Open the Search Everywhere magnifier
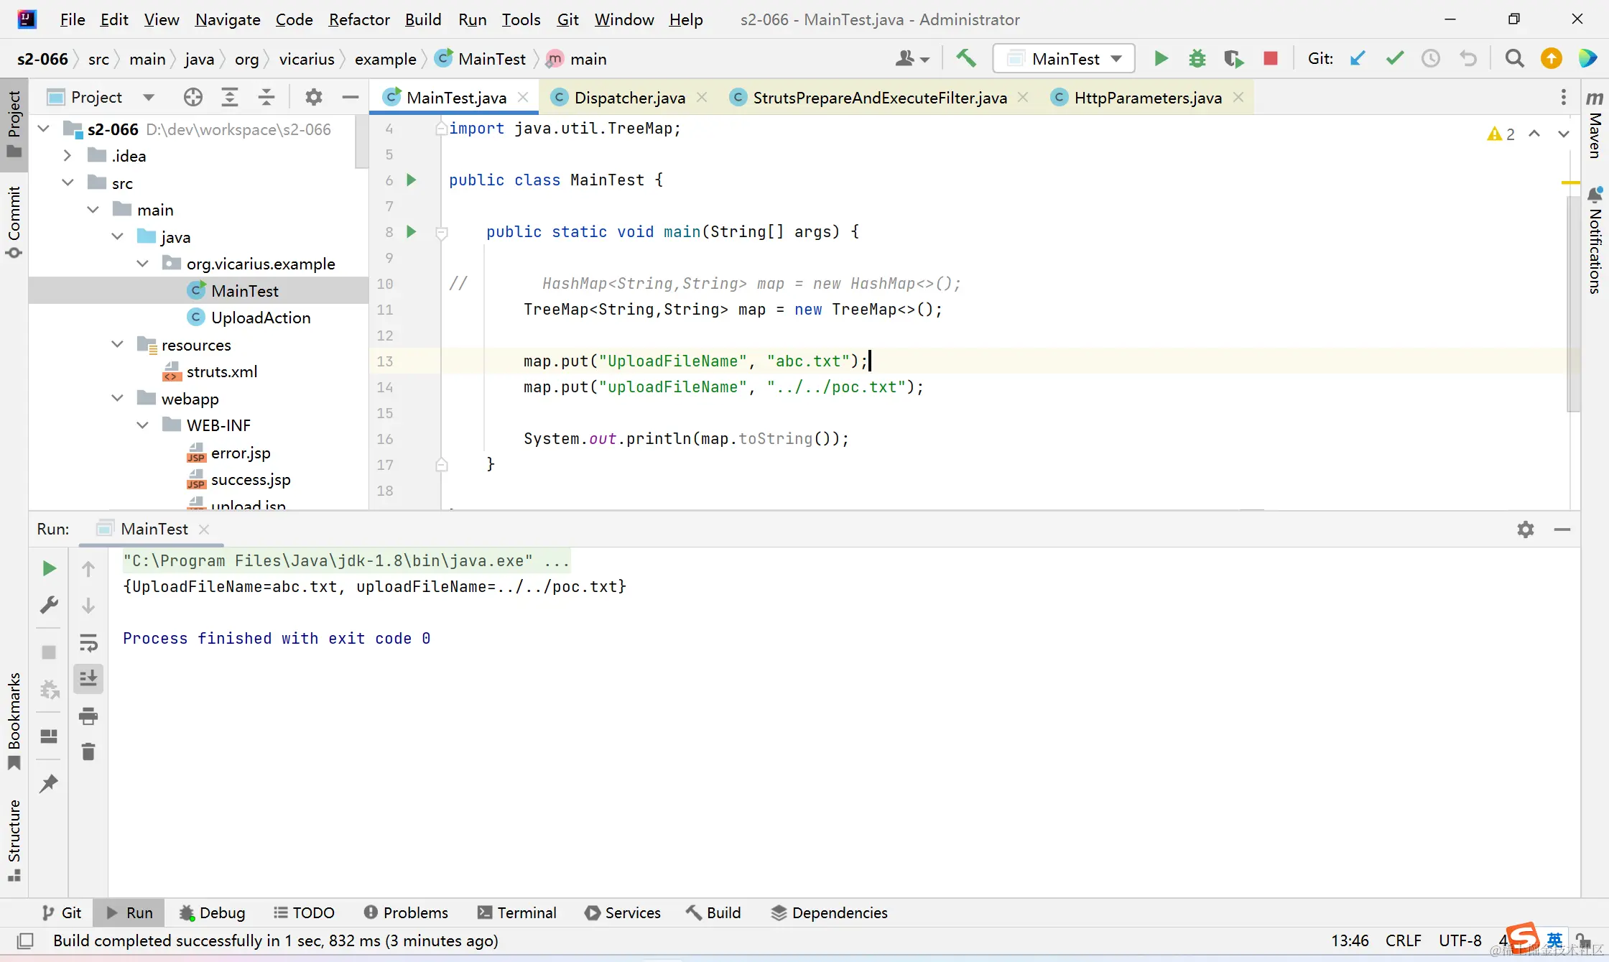Screen dimensions: 1609x962 point(1514,58)
